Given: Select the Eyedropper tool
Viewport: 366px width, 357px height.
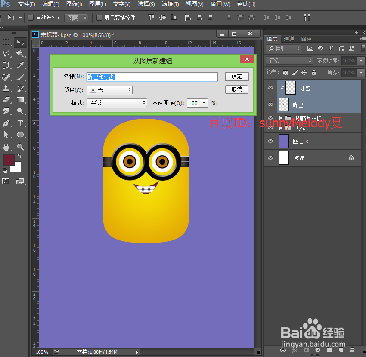Looking at the screenshot, I should [x=20, y=65].
